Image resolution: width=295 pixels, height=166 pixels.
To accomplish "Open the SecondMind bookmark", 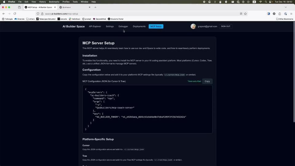I will pos(100,19).
